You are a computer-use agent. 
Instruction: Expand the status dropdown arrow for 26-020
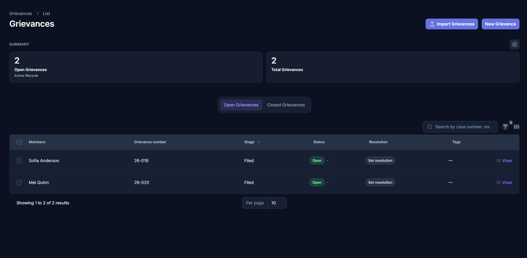(x=328, y=182)
